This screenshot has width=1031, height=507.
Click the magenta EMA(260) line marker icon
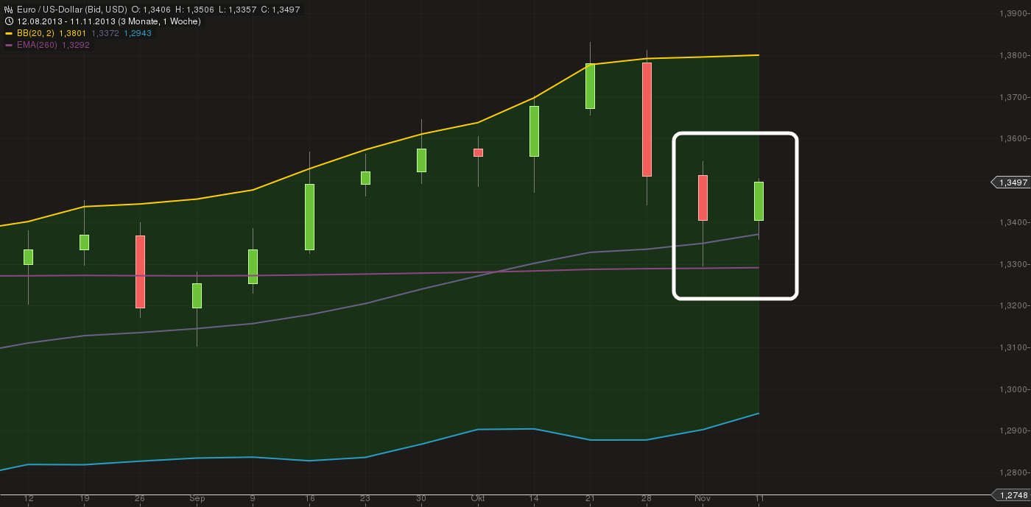(8, 45)
